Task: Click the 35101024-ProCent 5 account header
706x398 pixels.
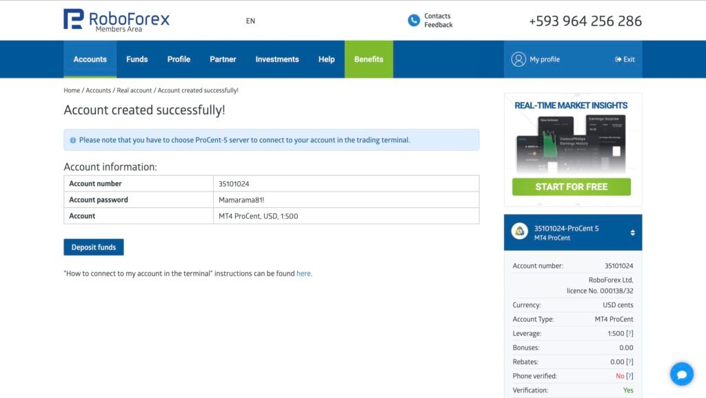Action: click(573, 233)
